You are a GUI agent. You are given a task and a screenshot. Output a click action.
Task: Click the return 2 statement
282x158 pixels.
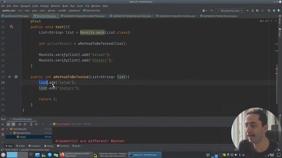coord(48,99)
